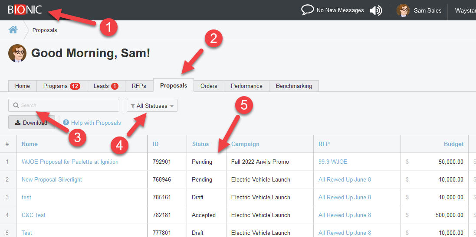Open the 99.9 WJOE RFP link
The image size is (476, 237).
click(333, 162)
